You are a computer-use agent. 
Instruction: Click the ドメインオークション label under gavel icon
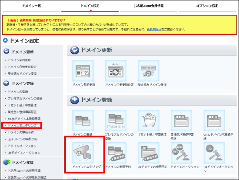tap(185, 167)
